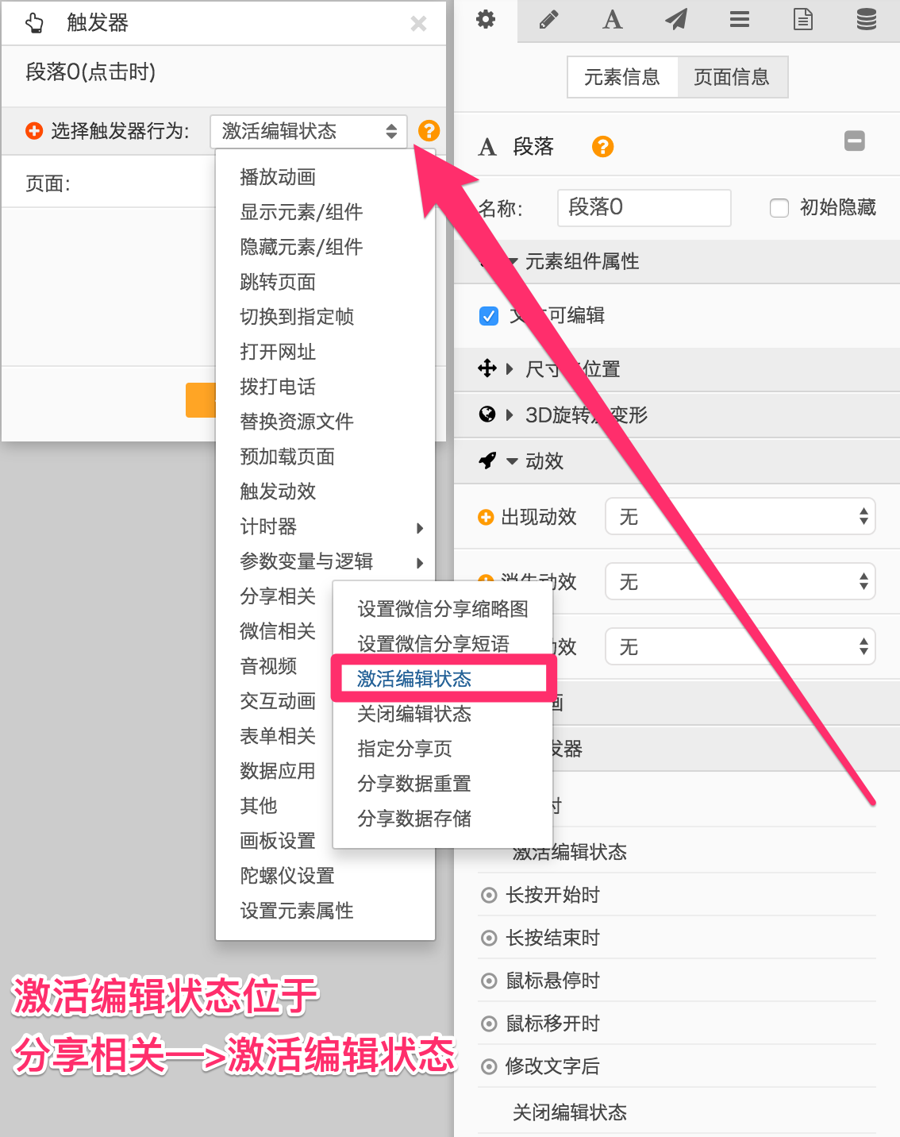This screenshot has width=900, height=1137.
Task: Click orange help icon beside 段落
Action: (x=603, y=147)
